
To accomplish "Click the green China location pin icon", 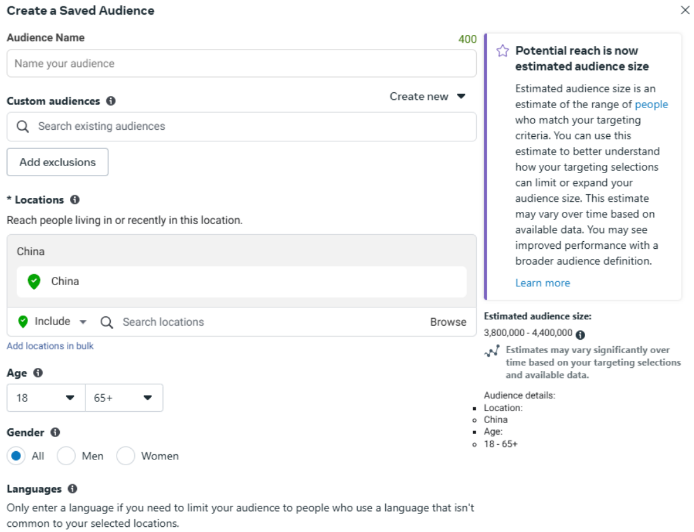I will [x=34, y=281].
